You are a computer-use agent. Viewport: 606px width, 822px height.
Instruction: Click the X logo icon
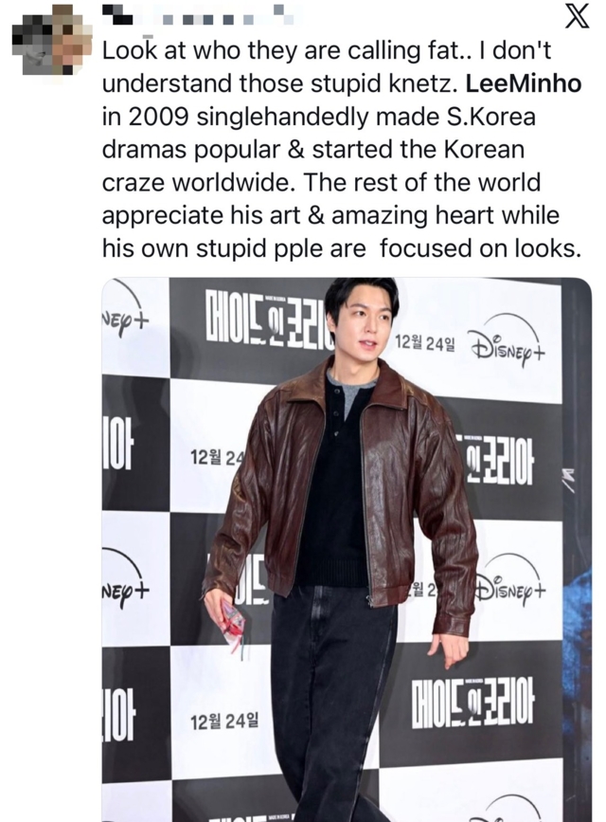tap(577, 16)
